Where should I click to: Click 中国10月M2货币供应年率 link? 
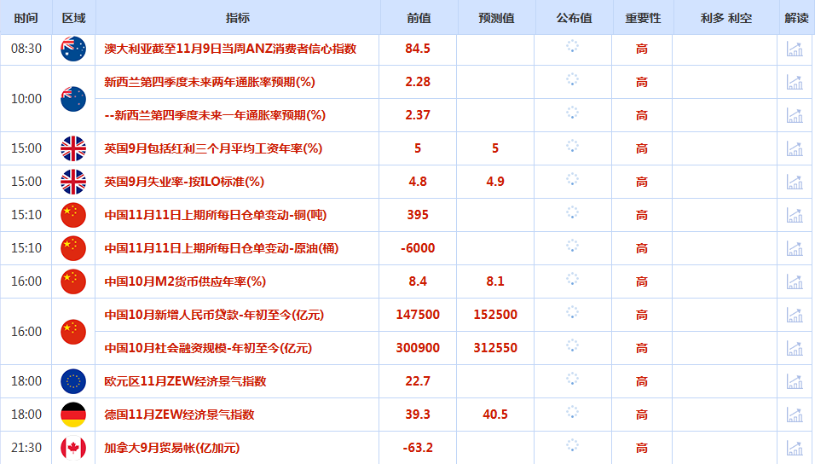[x=185, y=281]
